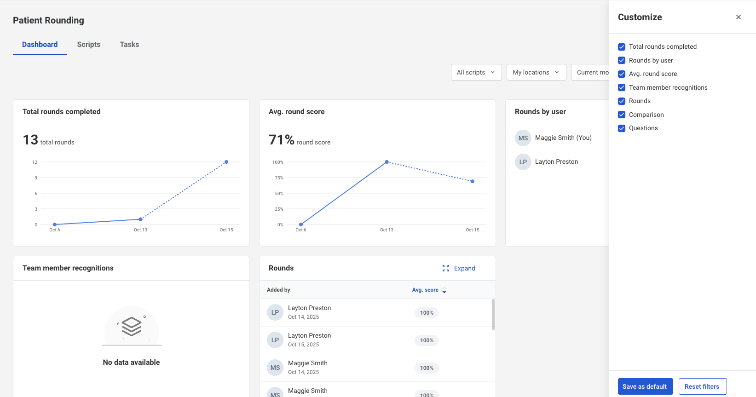Click Maggie Smith's MS avatar in Rounds by user
This screenshot has width=756, height=397.
523,138
